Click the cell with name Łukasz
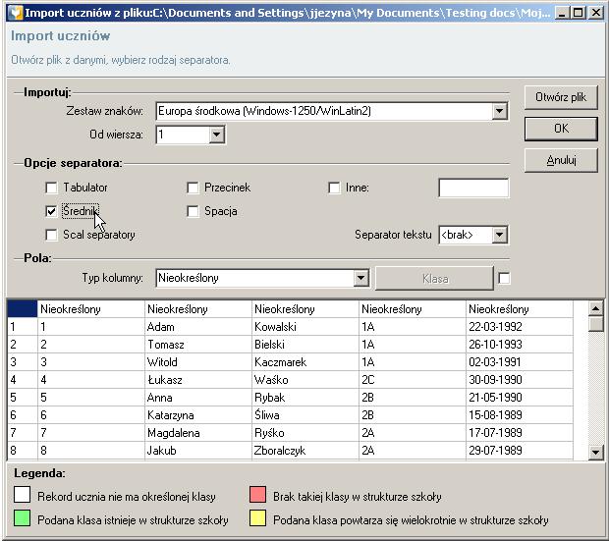Viewport: 609px width, 541px height. 198,380
